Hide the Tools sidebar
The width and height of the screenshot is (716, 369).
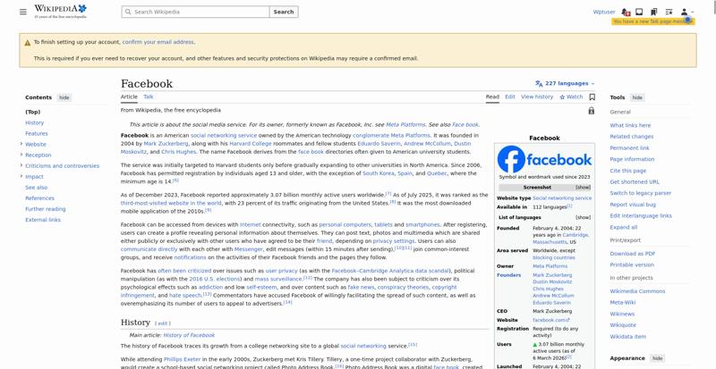(x=637, y=97)
